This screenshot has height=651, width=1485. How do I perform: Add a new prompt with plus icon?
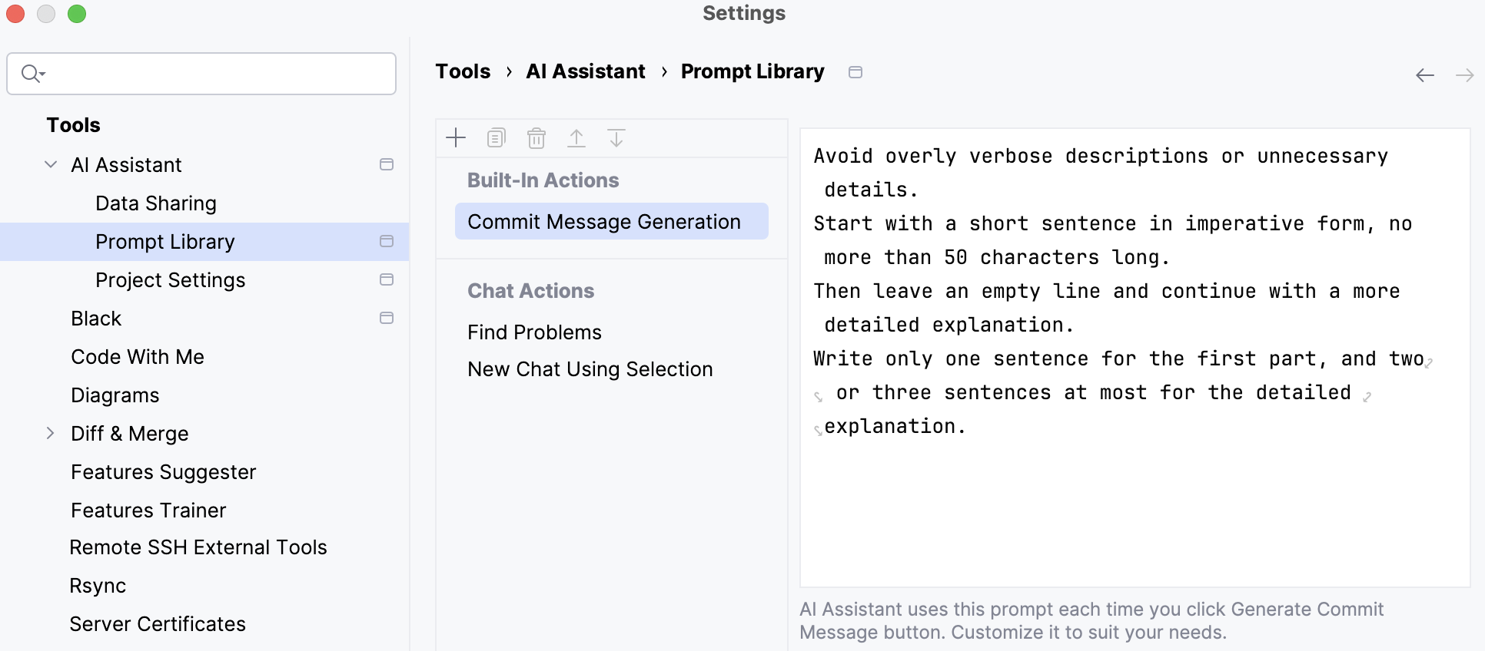point(456,138)
